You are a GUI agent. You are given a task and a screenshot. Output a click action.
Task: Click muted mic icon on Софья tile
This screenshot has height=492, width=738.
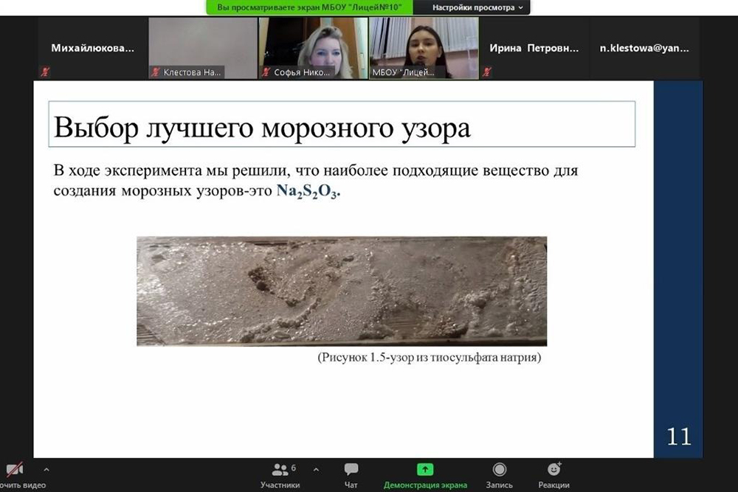coord(266,72)
